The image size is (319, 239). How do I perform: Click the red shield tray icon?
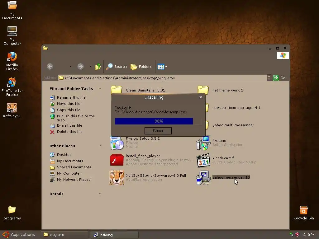(297, 235)
